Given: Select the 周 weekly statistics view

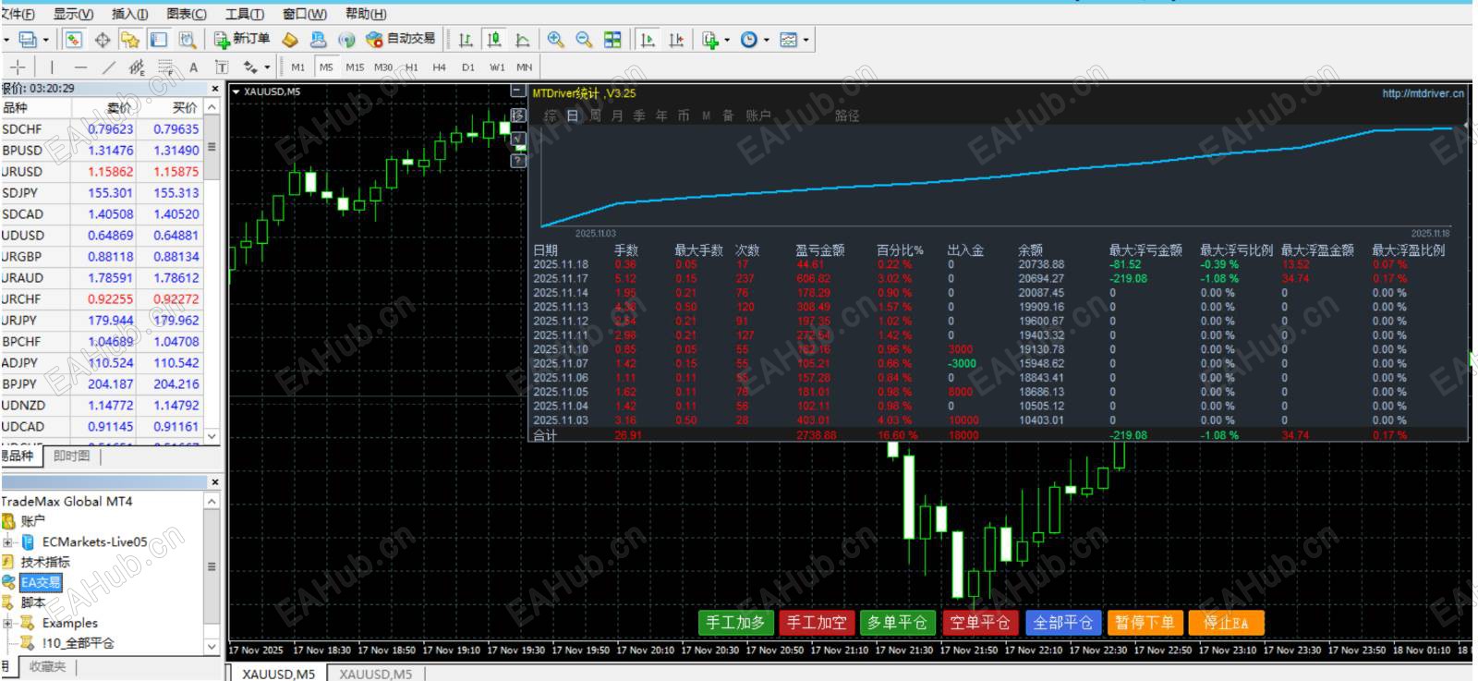Looking at the screenshot, I should tap(595, 116).
